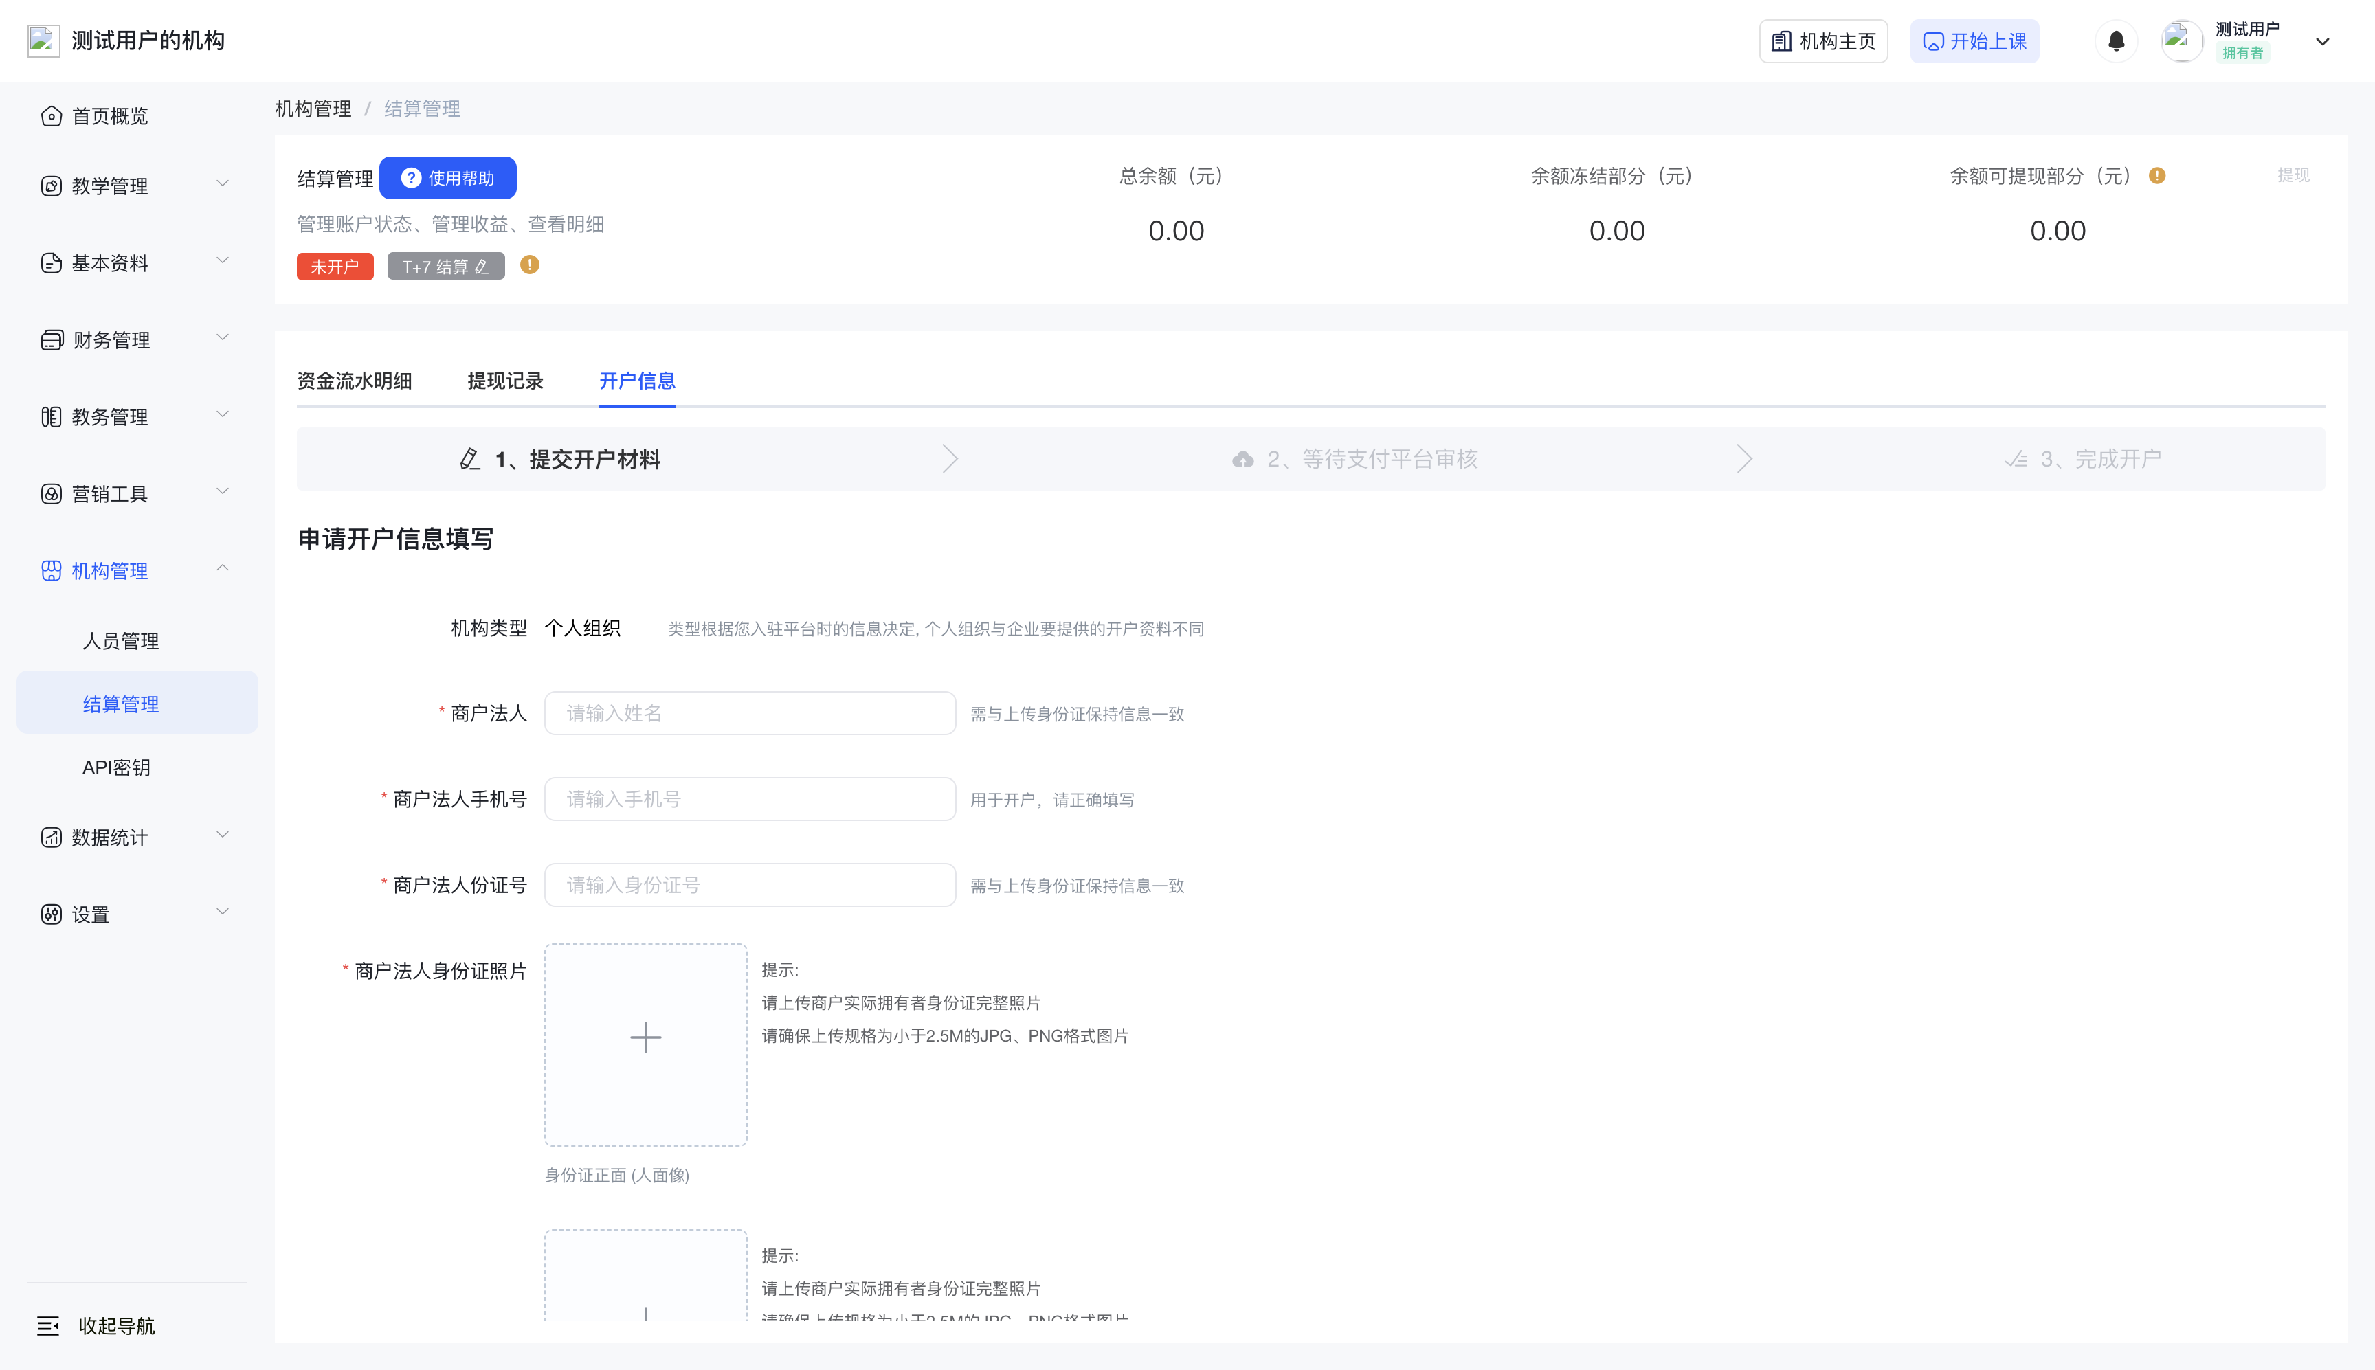Click the 使用帮助 button
The height and width of the screenshot is (1370, 2375).
(x=448, y=178)
